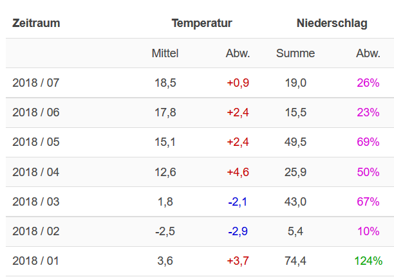The height and width of the screenshot is (277, 394).
Task: Select the 2018 / 07 row label
Action: click(x=36, y=83)
